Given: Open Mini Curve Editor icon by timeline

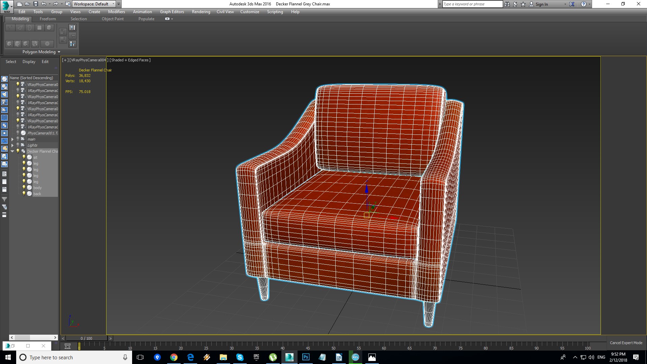Looking at the screenshot, I should click(67, 346).
